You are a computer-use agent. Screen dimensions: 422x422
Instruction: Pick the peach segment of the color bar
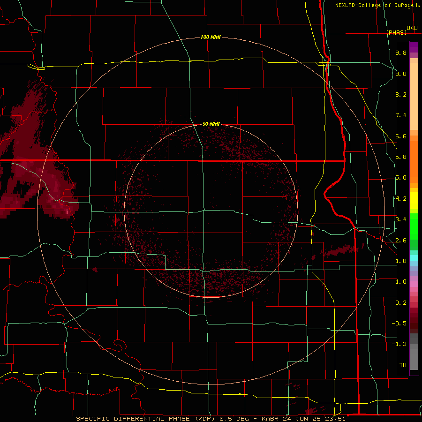click(x=414, y=96)
